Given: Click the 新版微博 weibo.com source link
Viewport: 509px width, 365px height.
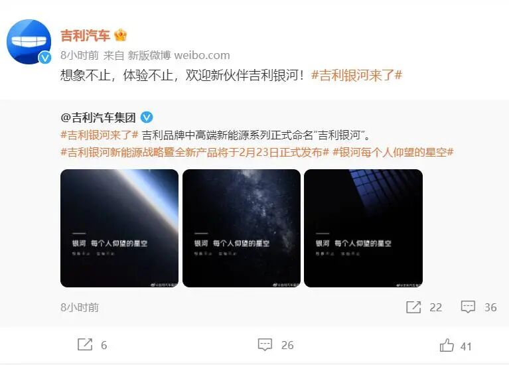Looking at the screenshot, I should (x=179, y=55).
